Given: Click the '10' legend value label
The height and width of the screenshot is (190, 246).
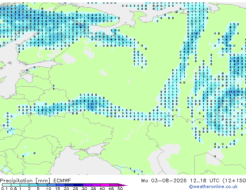Looking at the screenshot, I should point(49,188).
